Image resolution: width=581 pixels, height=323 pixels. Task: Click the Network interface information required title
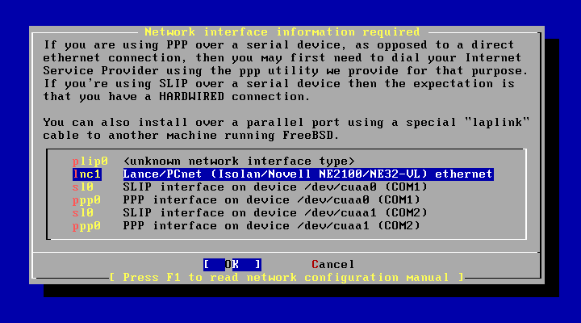coord(282,31)
